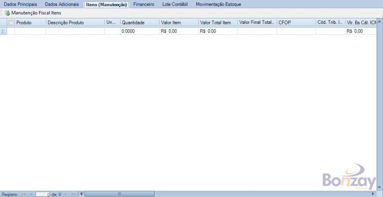Click the sigma summary row icon
The image size is (383, 197).
point(3,31)
